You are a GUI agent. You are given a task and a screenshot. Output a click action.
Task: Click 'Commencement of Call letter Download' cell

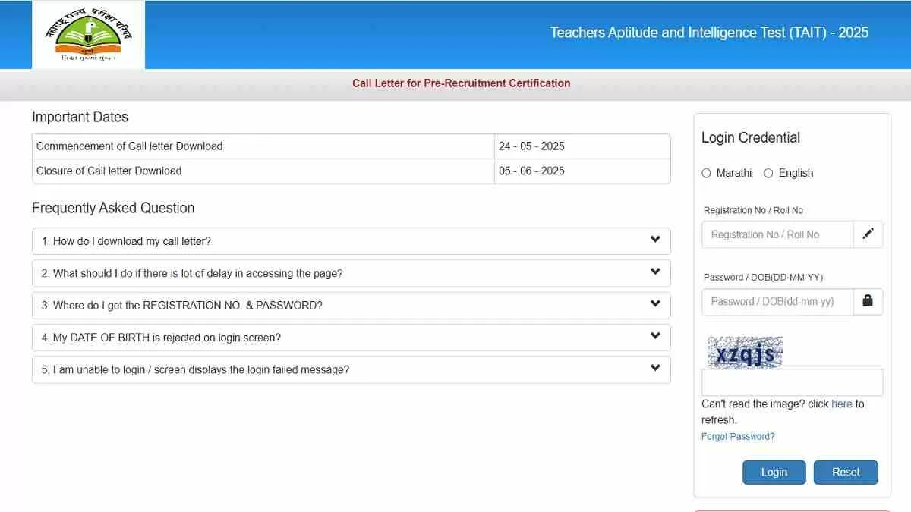point(263,146)
